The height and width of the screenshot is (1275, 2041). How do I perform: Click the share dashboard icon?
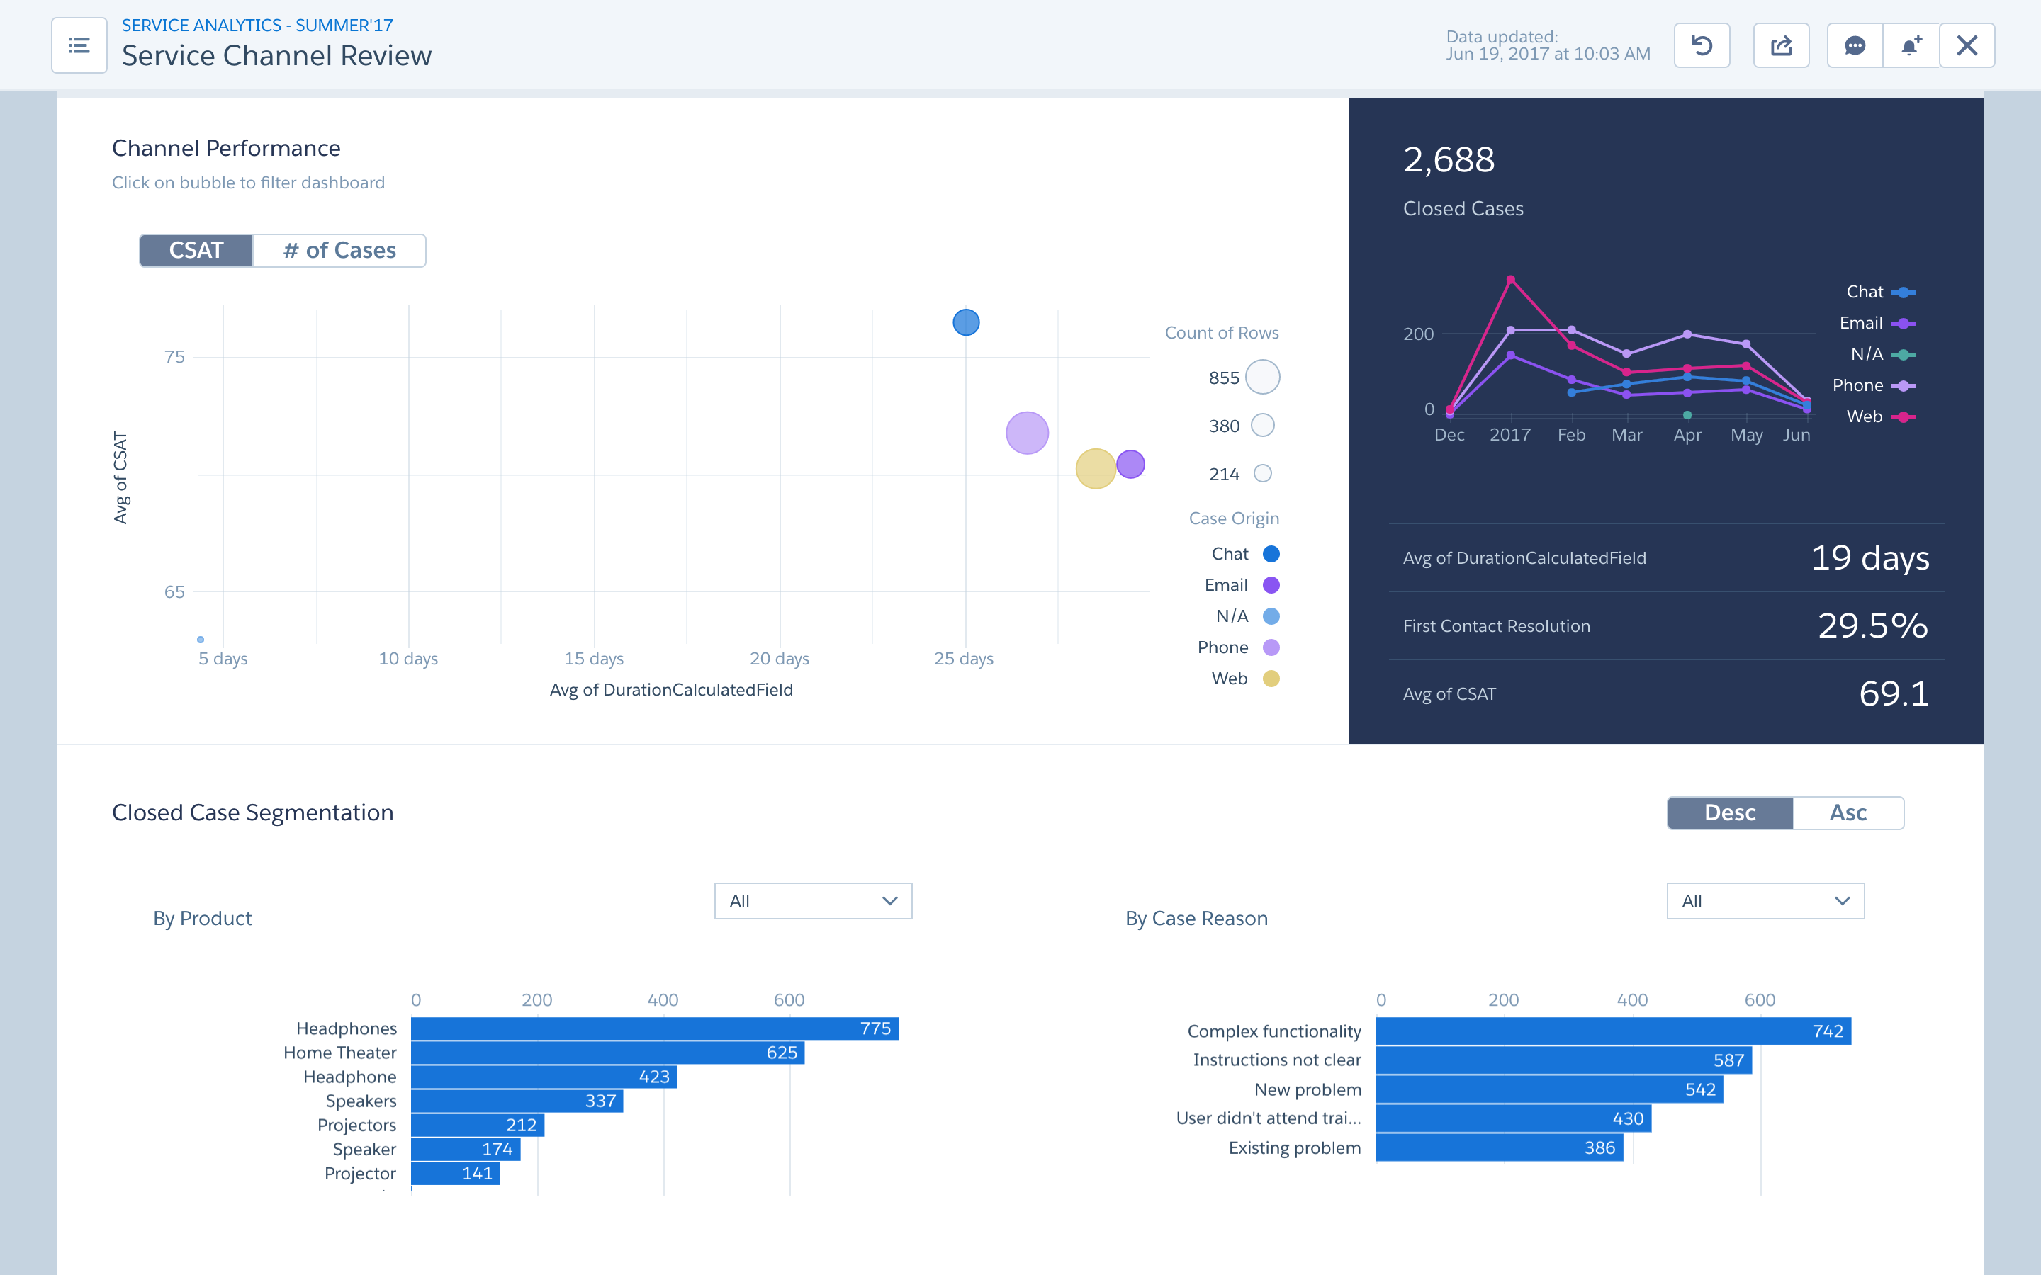click(x=1780, y=45)
